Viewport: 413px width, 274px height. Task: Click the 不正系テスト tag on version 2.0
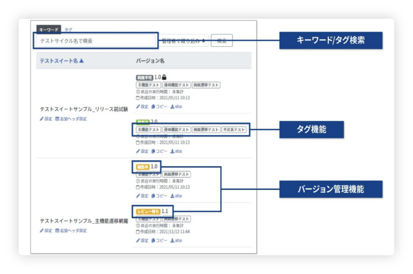tap(234, 129)
